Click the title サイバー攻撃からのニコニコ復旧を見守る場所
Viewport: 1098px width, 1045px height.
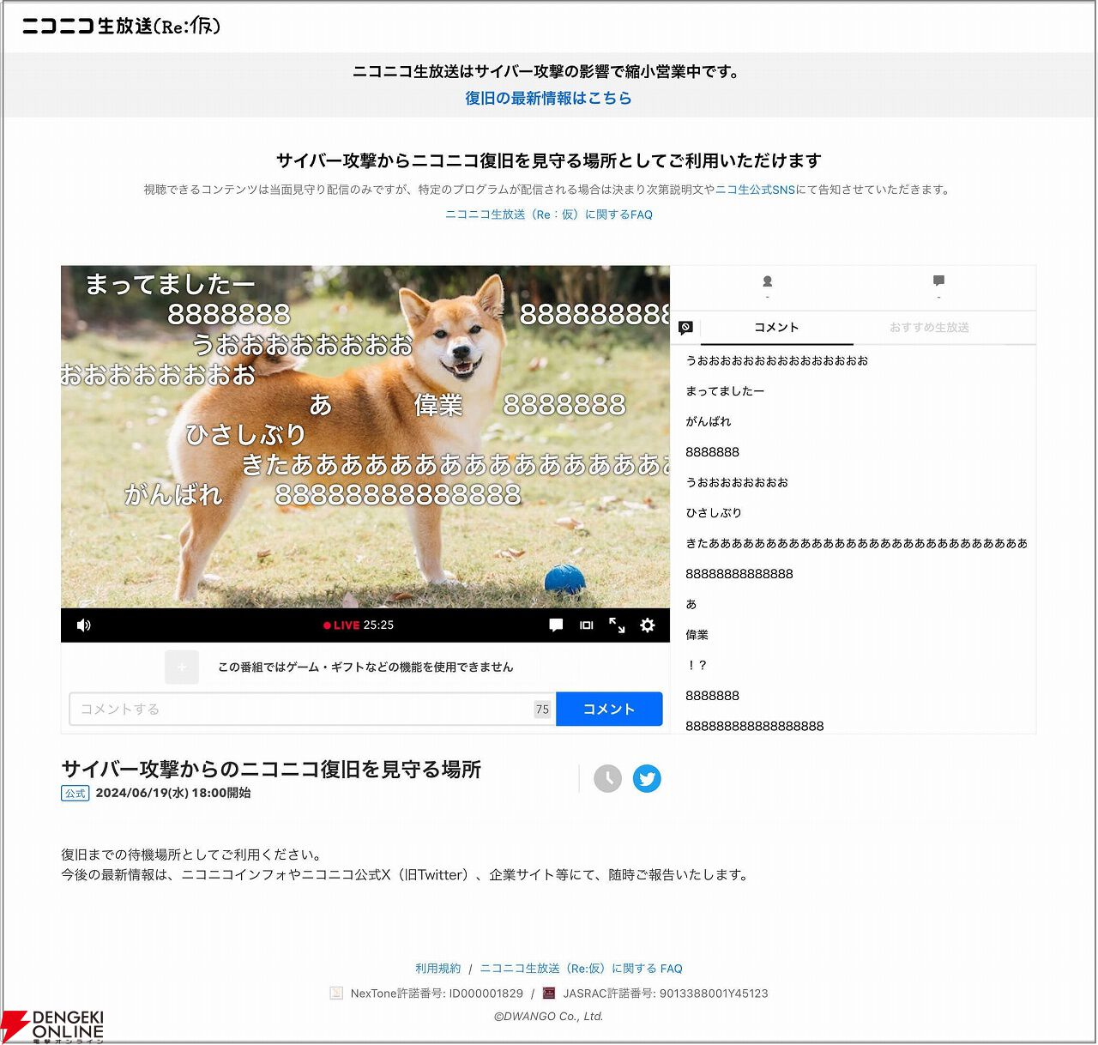(x=271, y=769)
